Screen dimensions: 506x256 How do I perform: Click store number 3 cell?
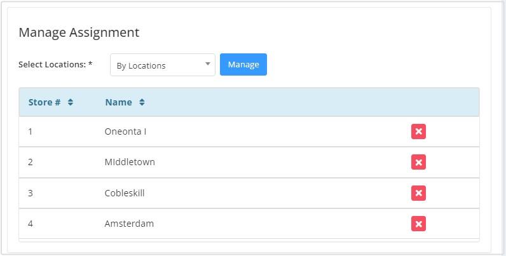coord(31,192)
